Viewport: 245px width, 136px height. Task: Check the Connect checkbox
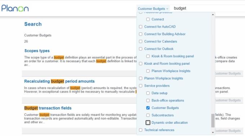[x=148, y=19]
